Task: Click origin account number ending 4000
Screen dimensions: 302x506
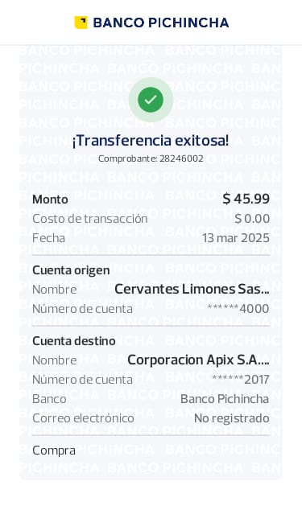Action: (238, 309)
